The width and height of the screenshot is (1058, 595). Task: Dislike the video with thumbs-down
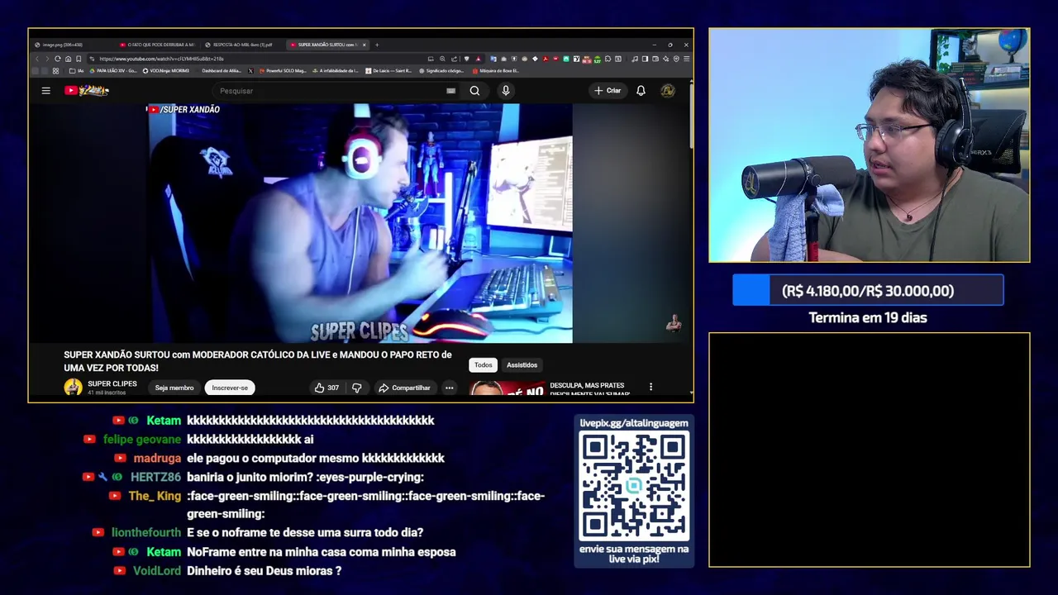point(357,388)
